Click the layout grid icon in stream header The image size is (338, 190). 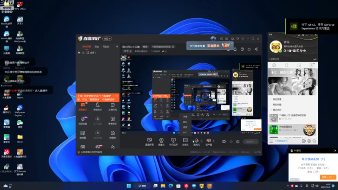[242, 49]
